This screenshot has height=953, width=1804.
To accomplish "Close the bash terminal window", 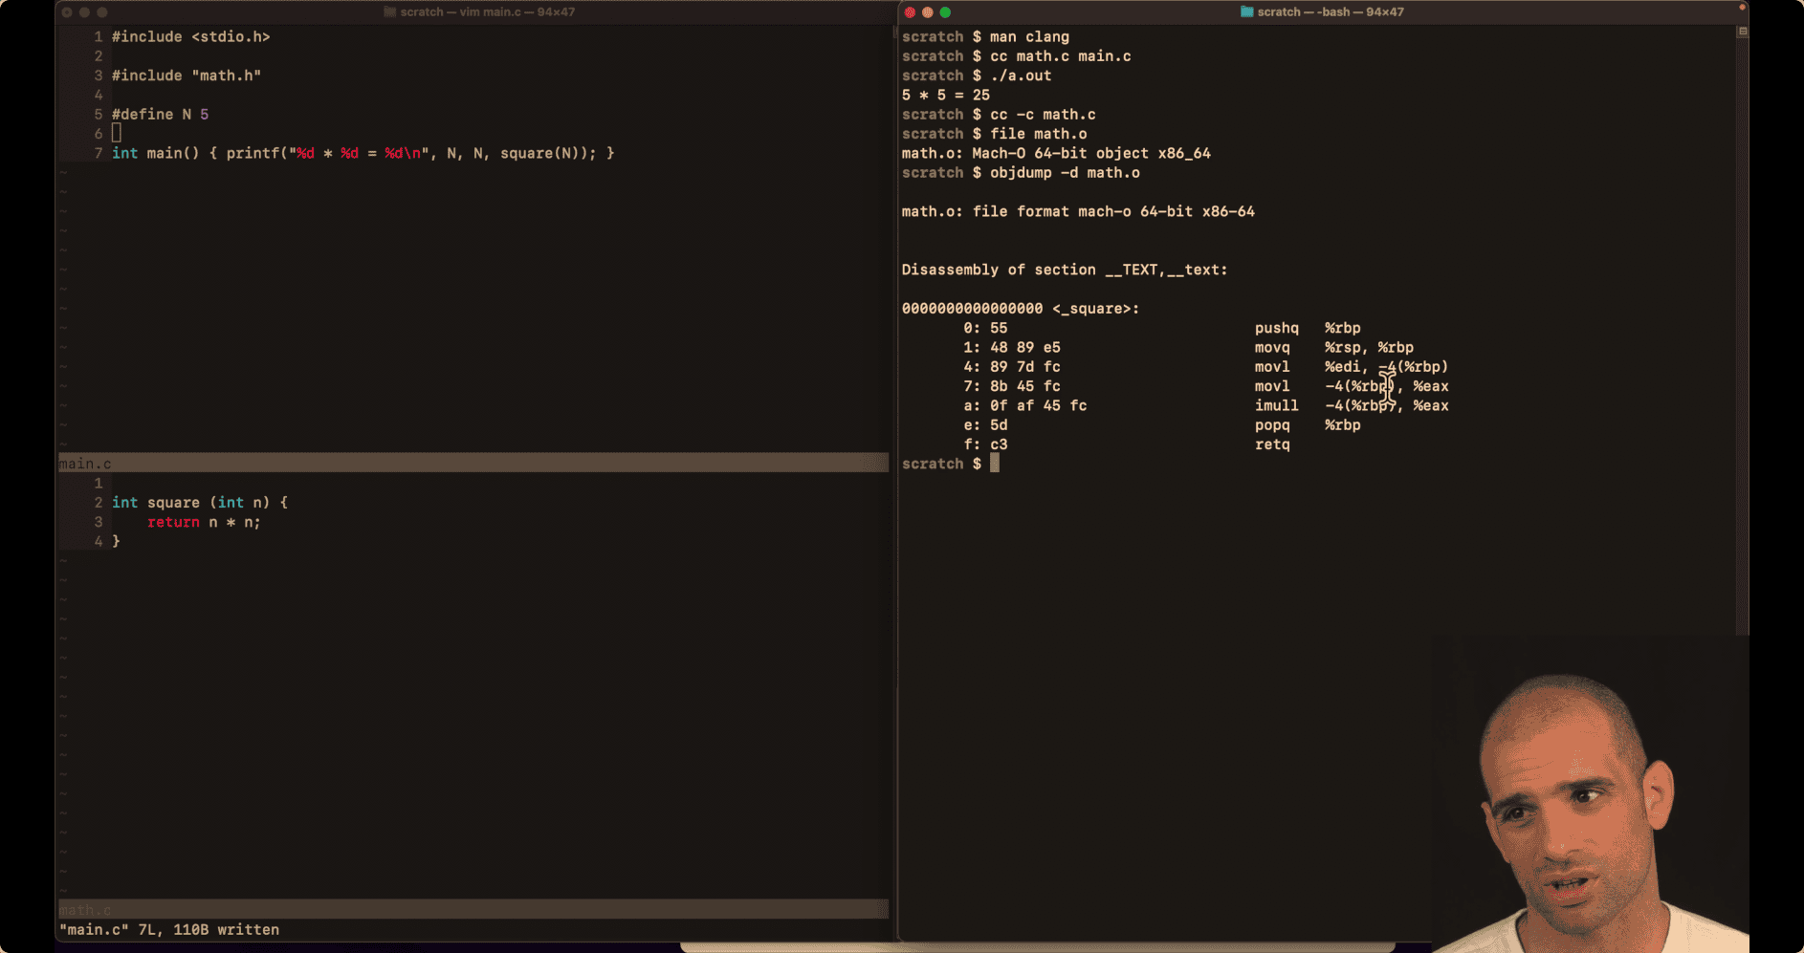I will pyautogui.click(x=910, y=12).
